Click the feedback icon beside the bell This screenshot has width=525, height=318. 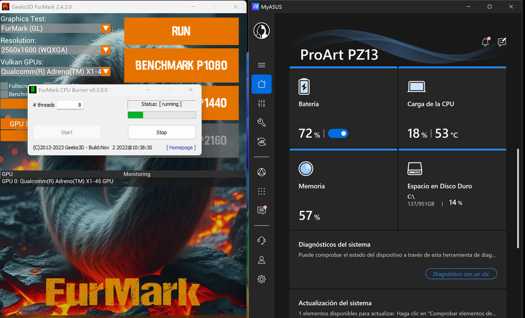click(502, 42)
